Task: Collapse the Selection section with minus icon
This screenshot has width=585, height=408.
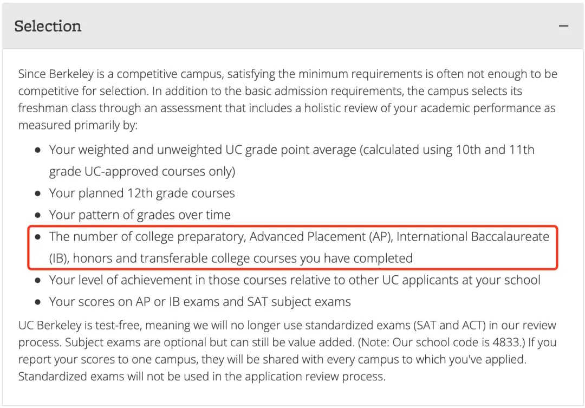Action: click(564, 26)
